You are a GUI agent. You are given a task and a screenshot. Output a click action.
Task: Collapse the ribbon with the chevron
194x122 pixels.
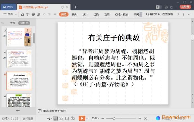[189, 15]
